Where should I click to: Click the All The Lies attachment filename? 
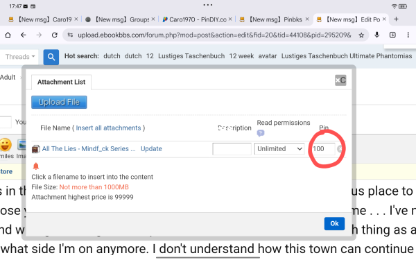(x=89, y=149)
